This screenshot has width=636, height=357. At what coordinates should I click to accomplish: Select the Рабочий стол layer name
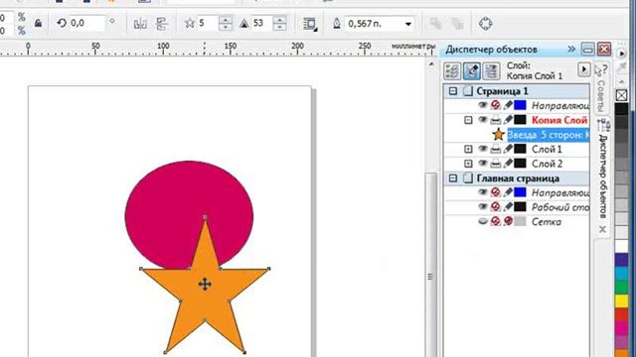click(x=560, y=207)
